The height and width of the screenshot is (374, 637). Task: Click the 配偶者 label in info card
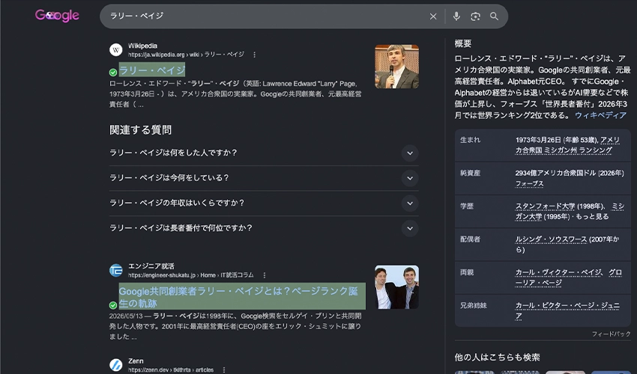tap(470, 239)
